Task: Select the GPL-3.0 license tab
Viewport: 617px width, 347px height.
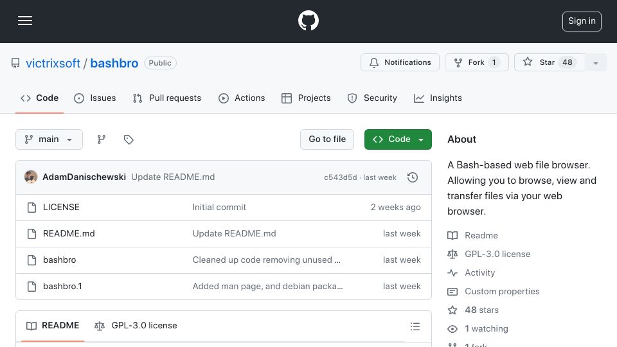Action: [136, 326]
